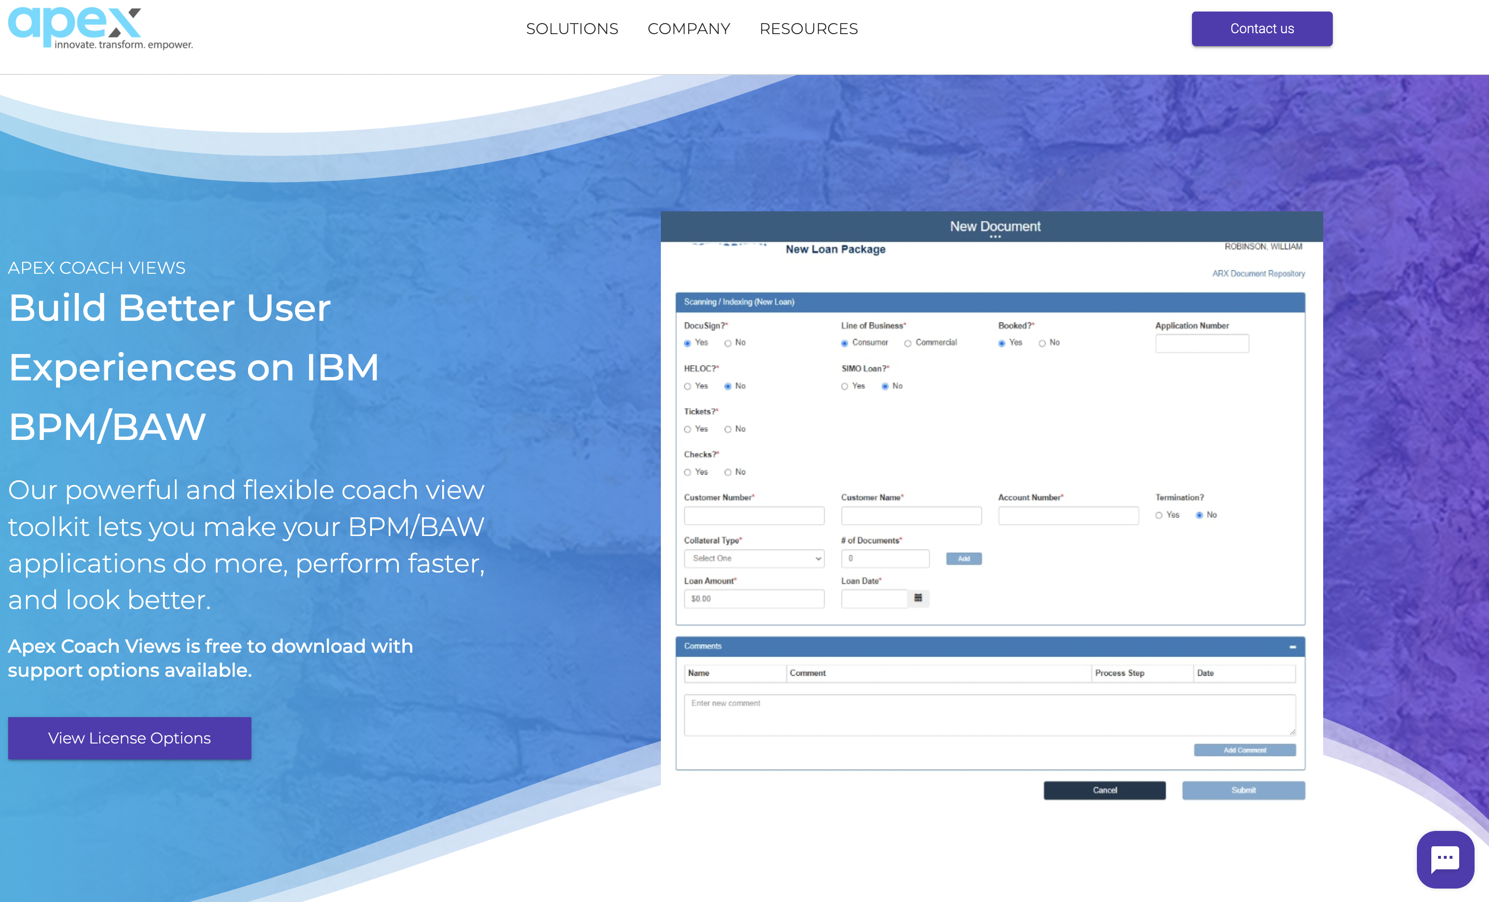Click the Customer Name field

(x=911, y=516)
